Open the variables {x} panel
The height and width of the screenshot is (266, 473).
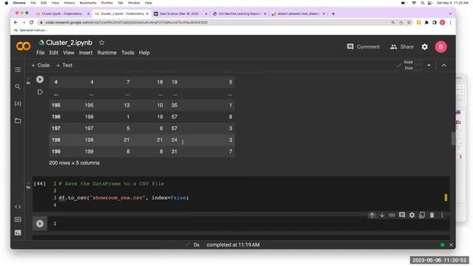(x=18, y=103)
